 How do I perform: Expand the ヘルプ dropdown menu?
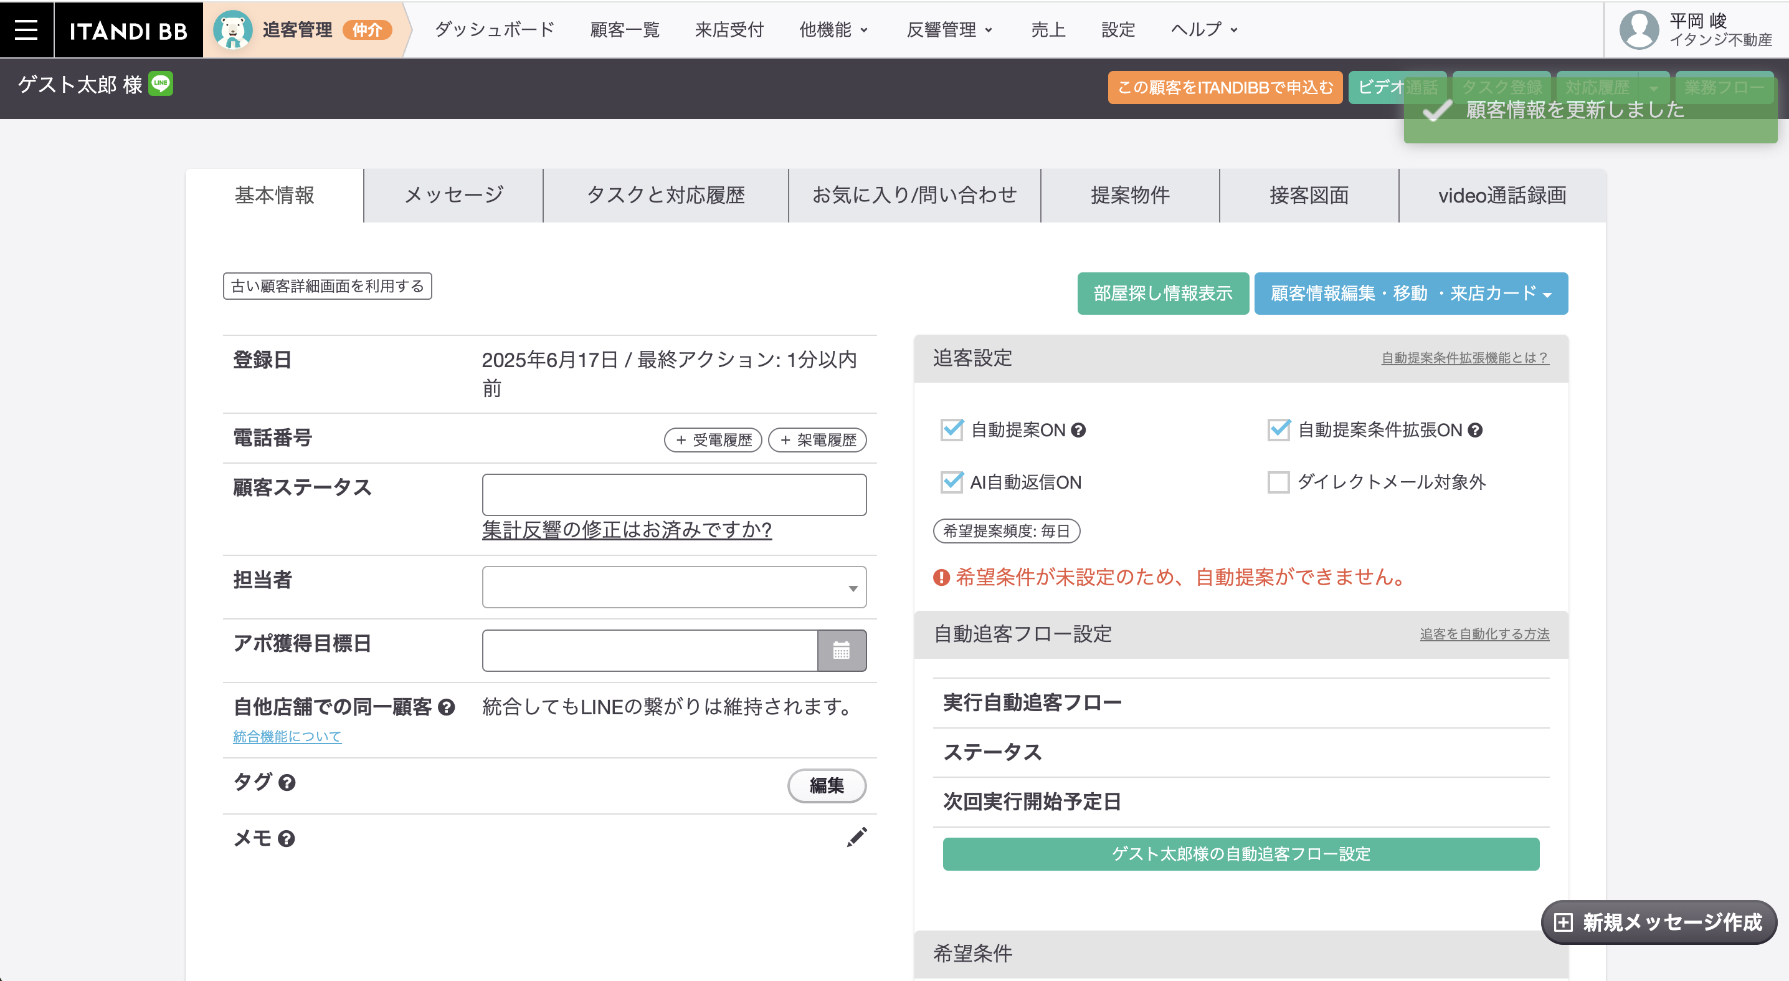[x=1203, y=30]
